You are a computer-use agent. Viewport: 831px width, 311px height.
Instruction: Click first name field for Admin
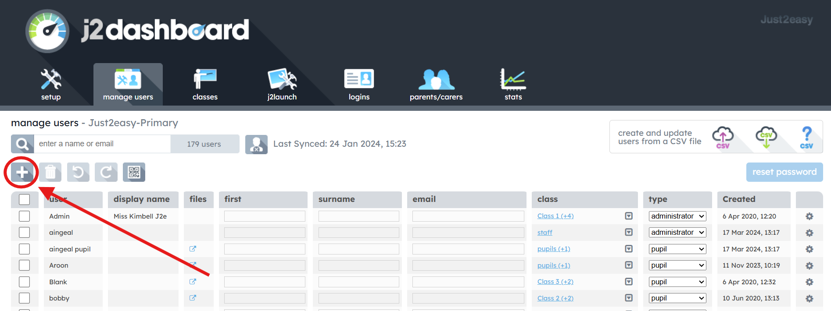point(265,216)
